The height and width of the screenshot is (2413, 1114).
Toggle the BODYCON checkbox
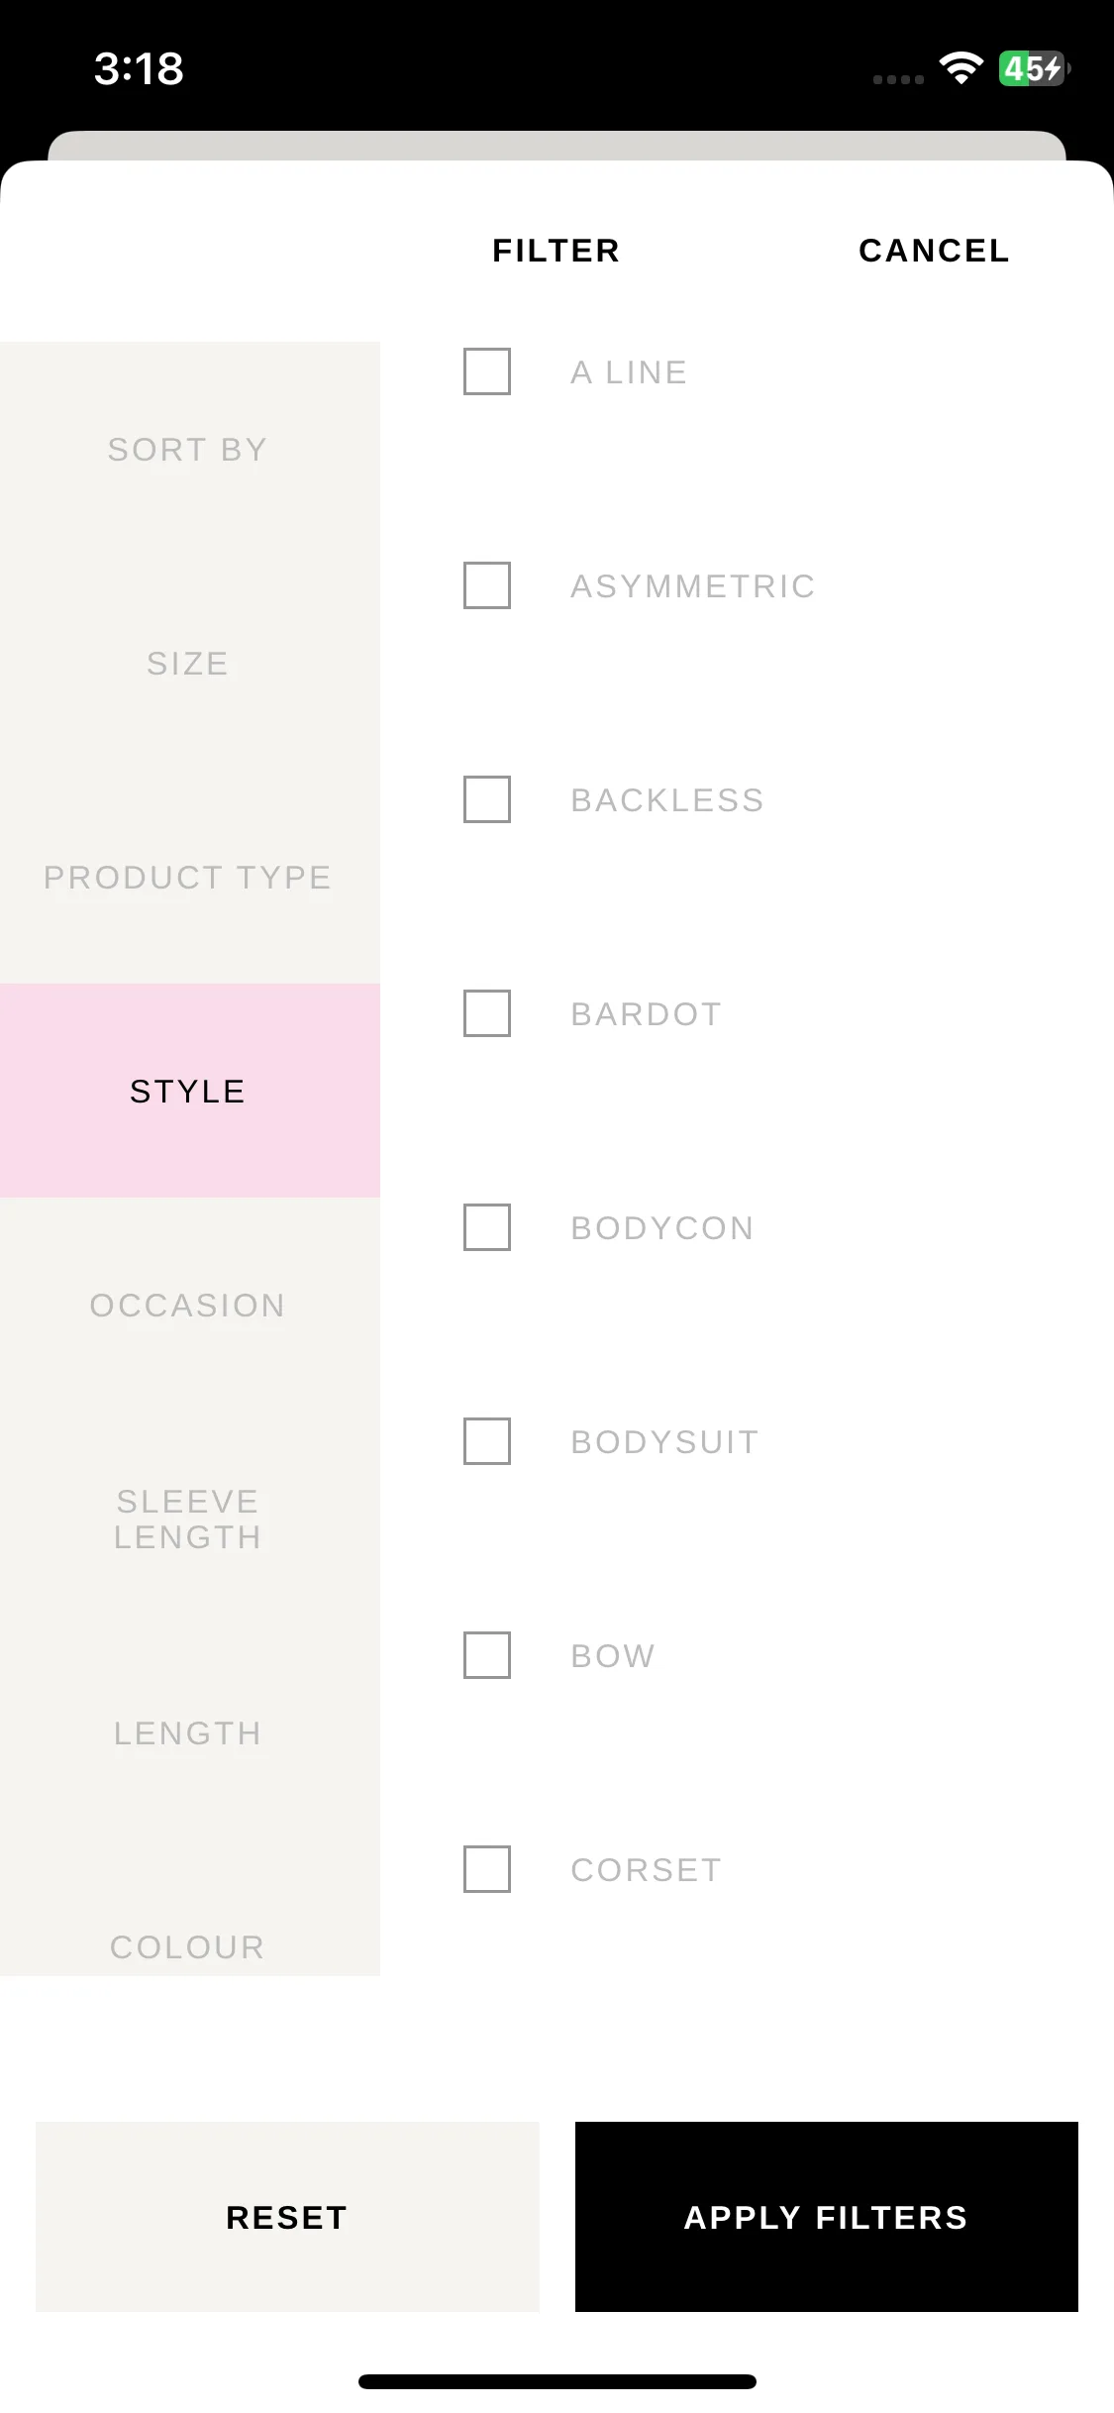[487, 1227]
